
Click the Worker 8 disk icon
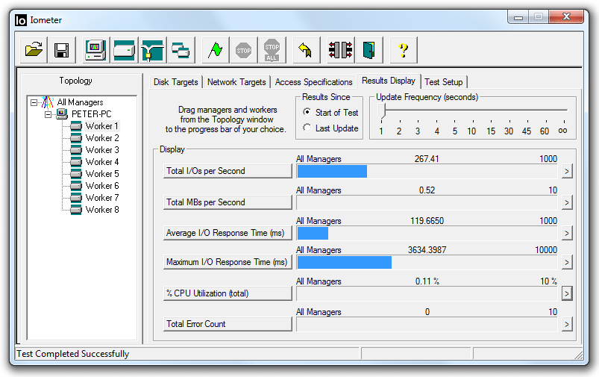[x=76, y=210]
